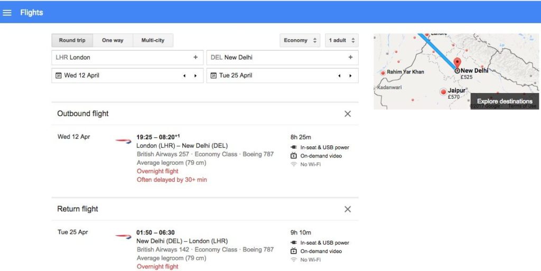The height and width of the screenshot is (271, 541).
Task: Remove the selected Return flight
Action: point(348,209)
